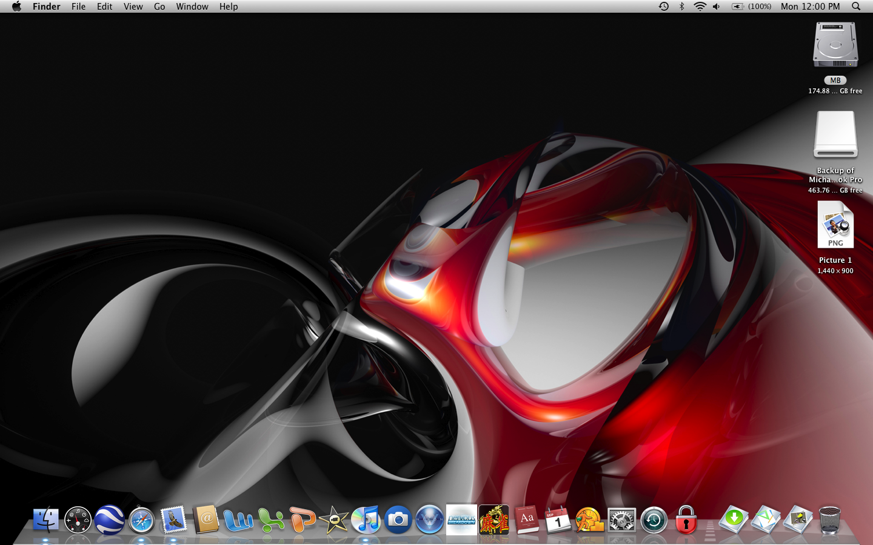This screenshot has width=873, height=545.
Task: Open Microsoft Word in the dock
Action: [238, 520]
